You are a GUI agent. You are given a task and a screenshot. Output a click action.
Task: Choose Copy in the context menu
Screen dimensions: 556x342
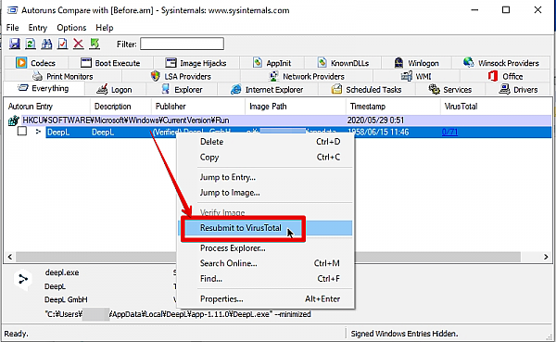[266, 157]
